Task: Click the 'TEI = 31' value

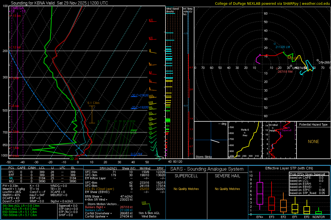Action: pyautogui.click(x=56, y=189)
